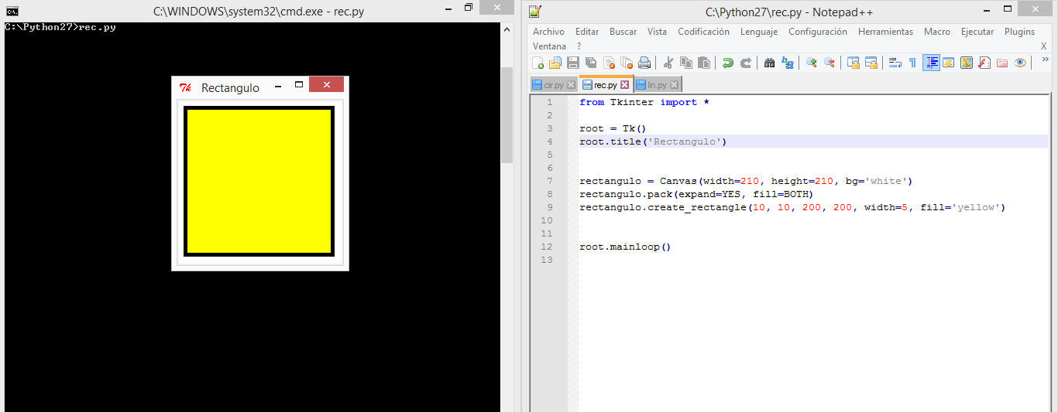Open the Lenguaje menu
Screen dimensions: 1058x412
click(x=759, y=32)
